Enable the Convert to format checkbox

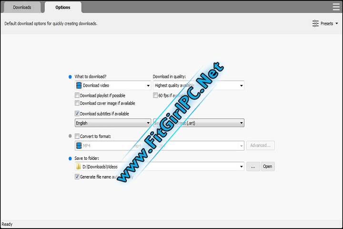(77, 136)
